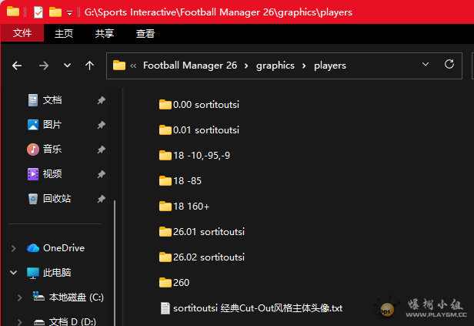The image size is (474, 326).
Task: Select folder icon of 18 -10,-95,-9
Action: point(165,155)
